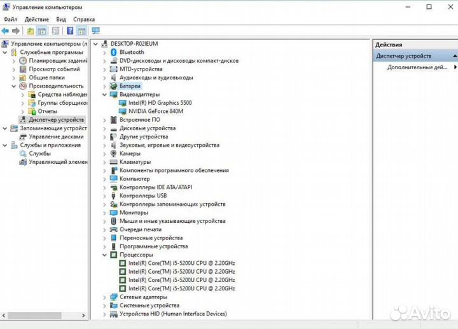Collapse the Процессоры category
Screen dimensions: 458x329
[104, 255]
